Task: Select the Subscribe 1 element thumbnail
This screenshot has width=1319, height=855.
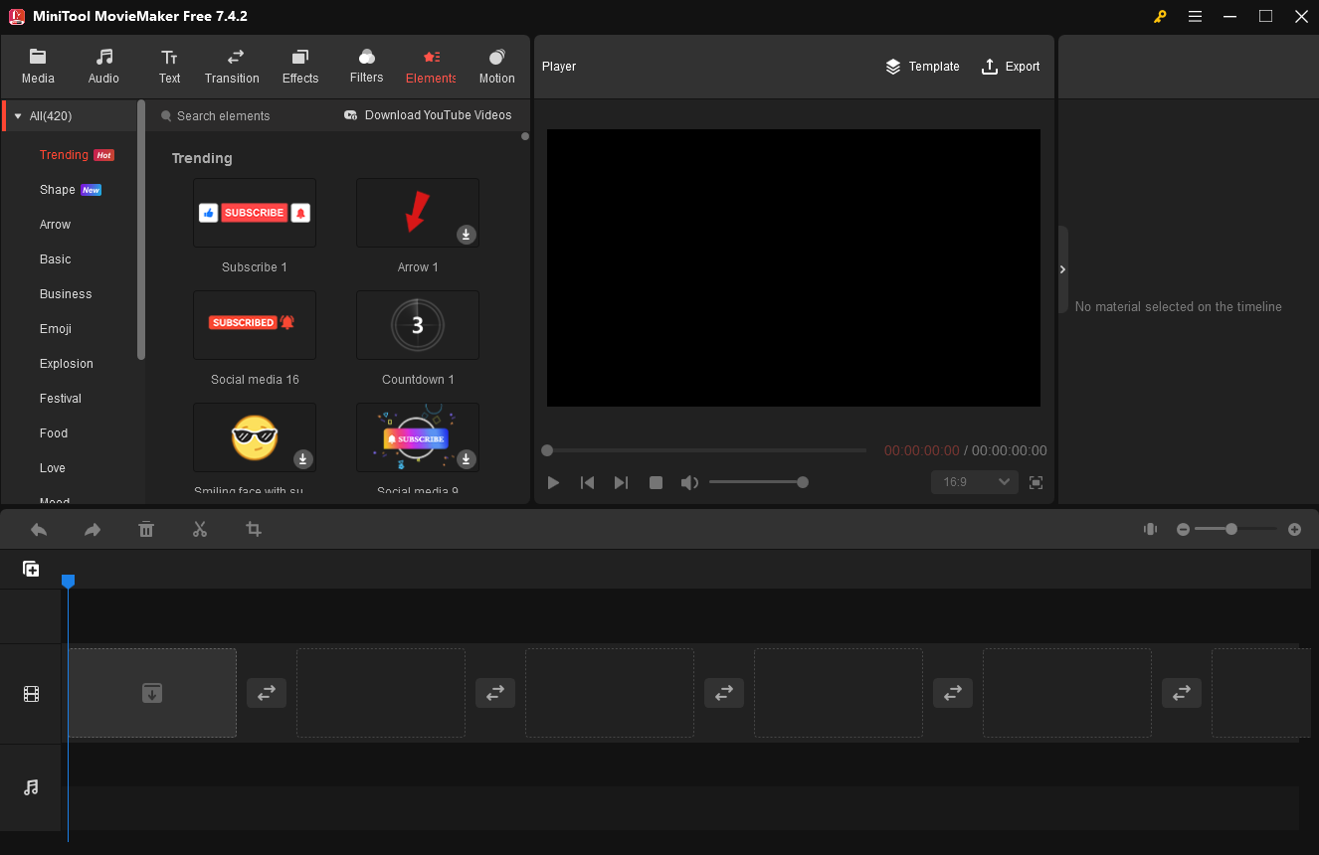Action: 255,213
